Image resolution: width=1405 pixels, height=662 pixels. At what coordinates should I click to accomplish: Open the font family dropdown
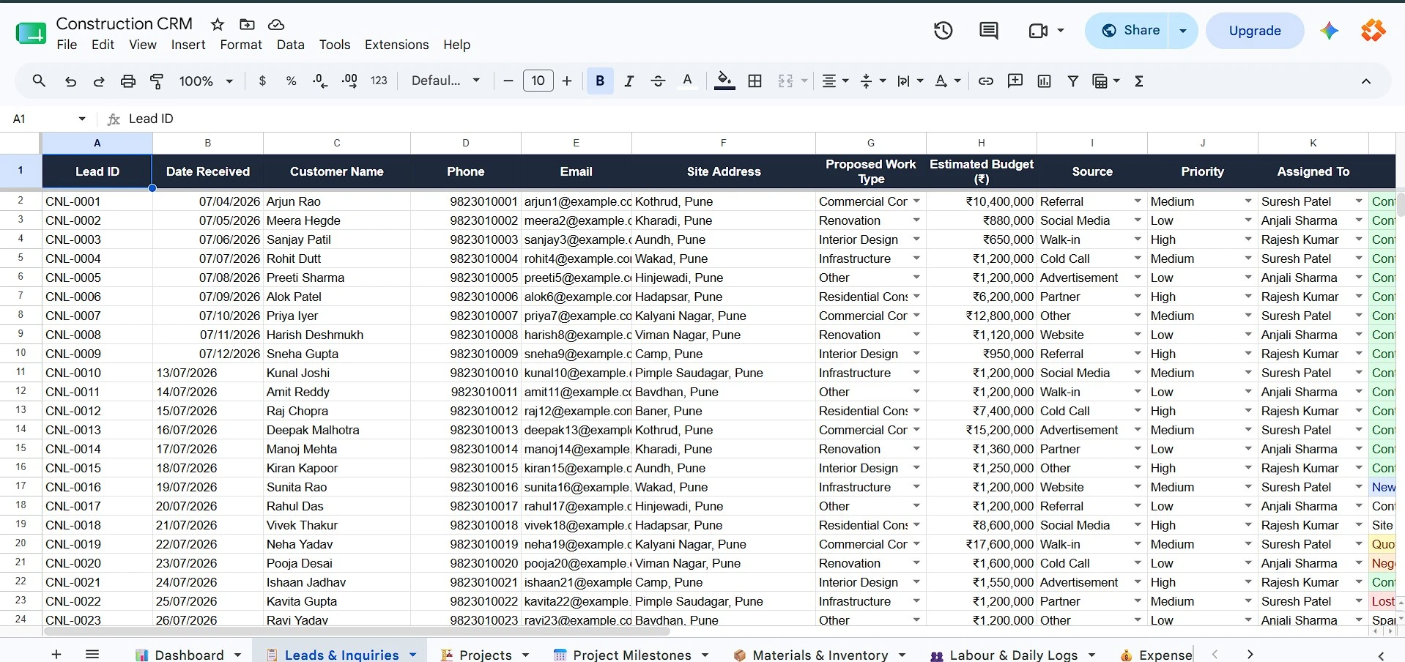pos(445,81)
